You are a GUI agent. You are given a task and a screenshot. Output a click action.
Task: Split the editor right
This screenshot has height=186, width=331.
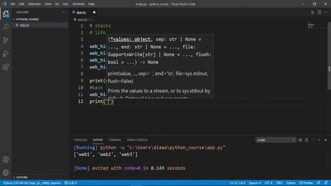(319, 12)
